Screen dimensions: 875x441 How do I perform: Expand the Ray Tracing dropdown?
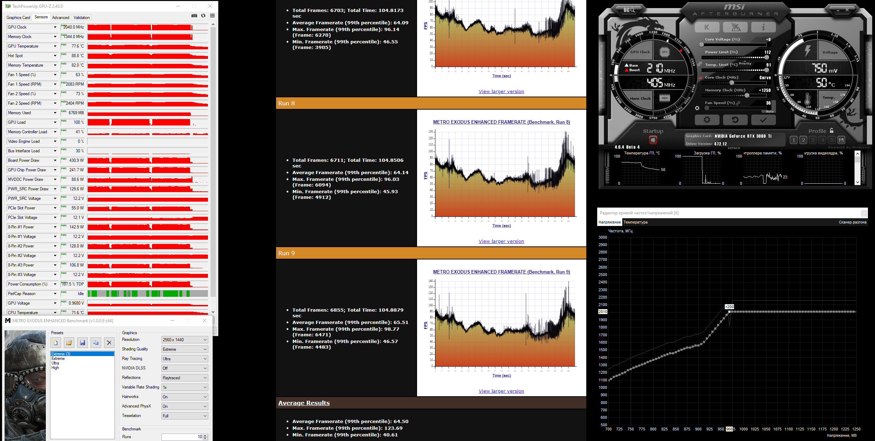[185, 359]
